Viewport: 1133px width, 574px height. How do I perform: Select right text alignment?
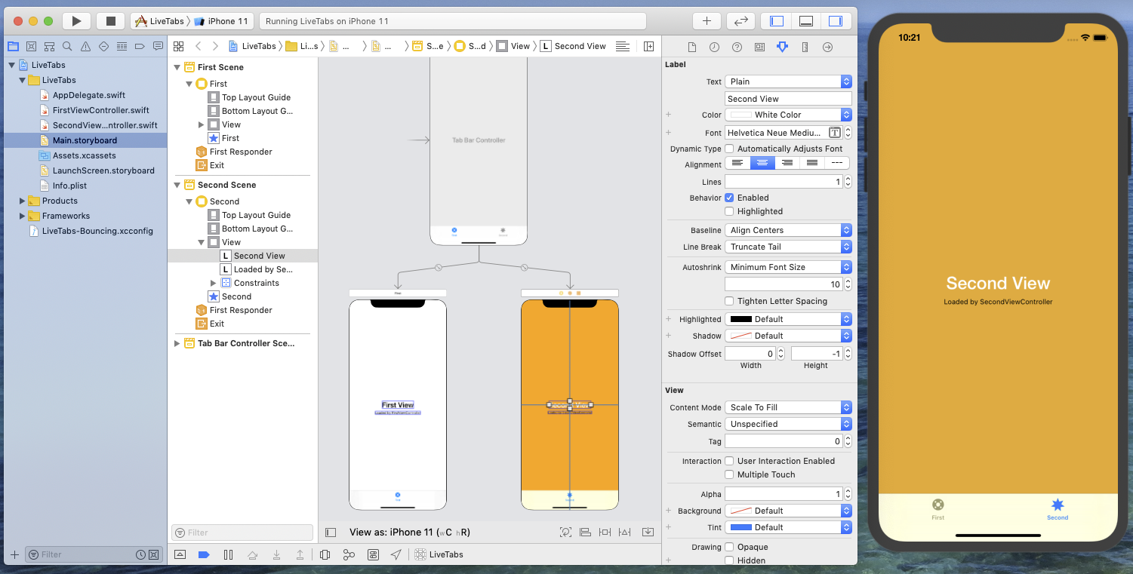pos(787,163)
